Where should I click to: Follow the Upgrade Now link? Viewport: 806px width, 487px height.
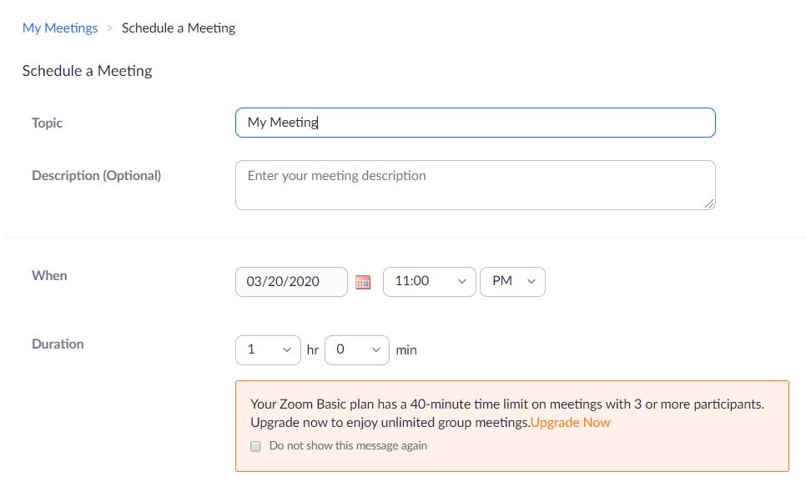click(x=570, y=422)
